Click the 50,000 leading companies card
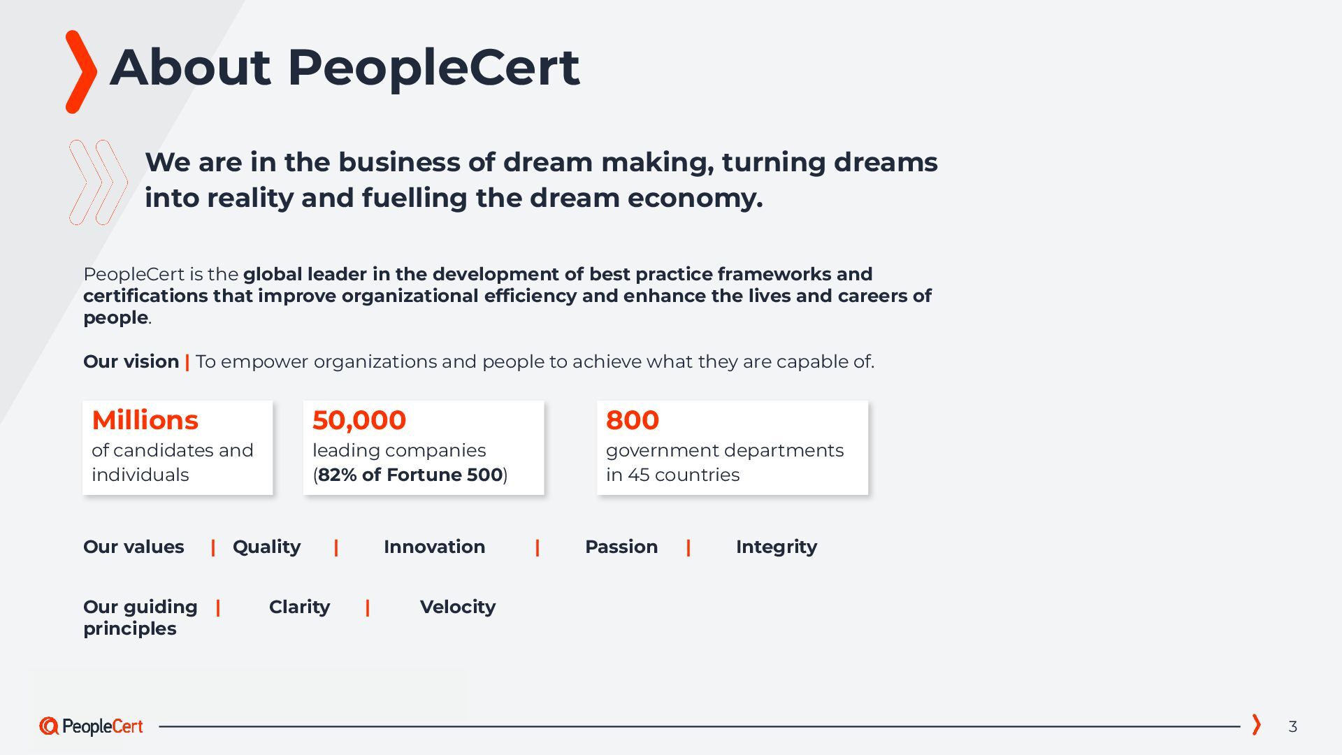This screenshot has width=1342, height=755. (424, 447)
